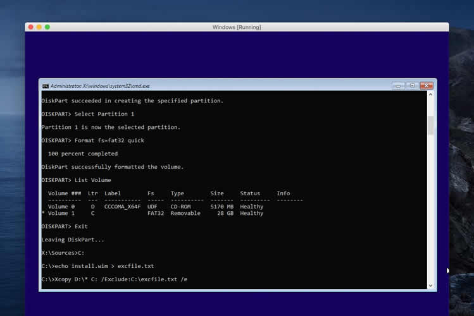Click the 'Fs' column header
The height and width of the screenshot is (316, 474).
[151, 193]
